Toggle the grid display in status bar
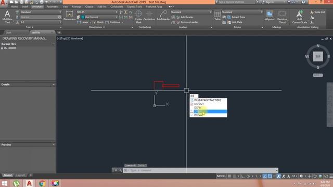The height and width of the screenshot is (187, 333). [x=229, y=176]
